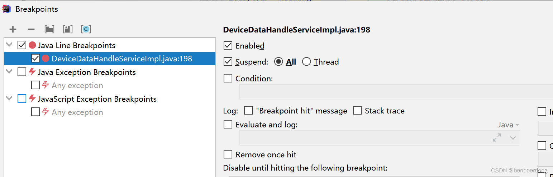Group breakpoints by class icon
This screenshot has width=553, height=177.
86,29
